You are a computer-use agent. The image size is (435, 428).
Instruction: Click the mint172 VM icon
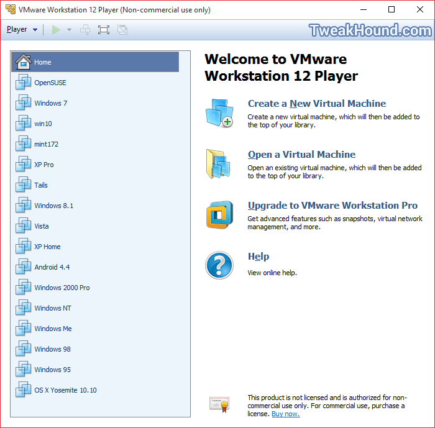[x=24, y=144]
